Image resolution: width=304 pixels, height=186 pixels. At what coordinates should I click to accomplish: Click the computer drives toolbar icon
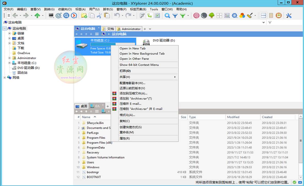(x=51, y=15)
